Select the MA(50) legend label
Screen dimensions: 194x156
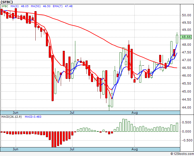click(36, 6)
